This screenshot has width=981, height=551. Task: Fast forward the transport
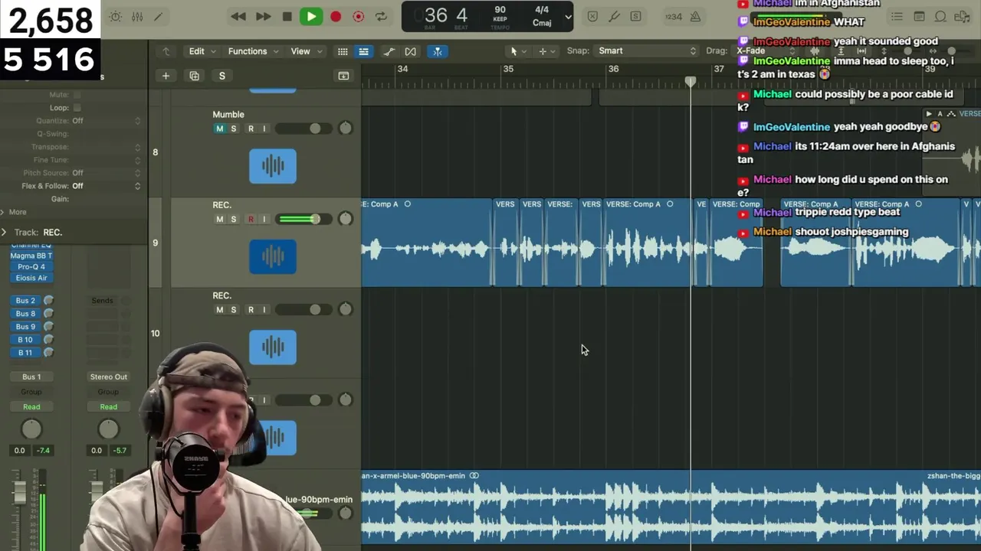(263, 17)
